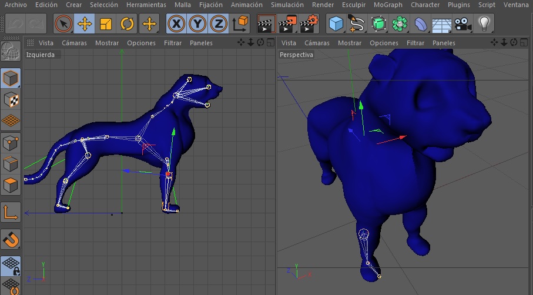Pick the Rotate tool
This screenshot has width=533, height=295.
pyautogui.click(x=127, y=24)
